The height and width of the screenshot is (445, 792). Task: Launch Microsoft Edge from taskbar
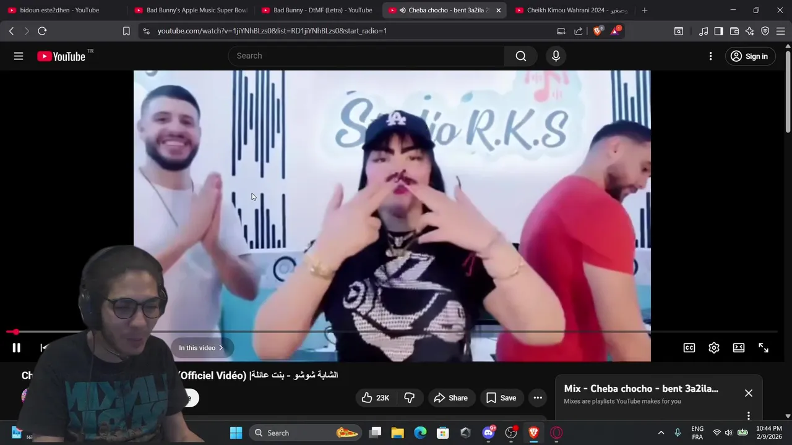(420, 433)
